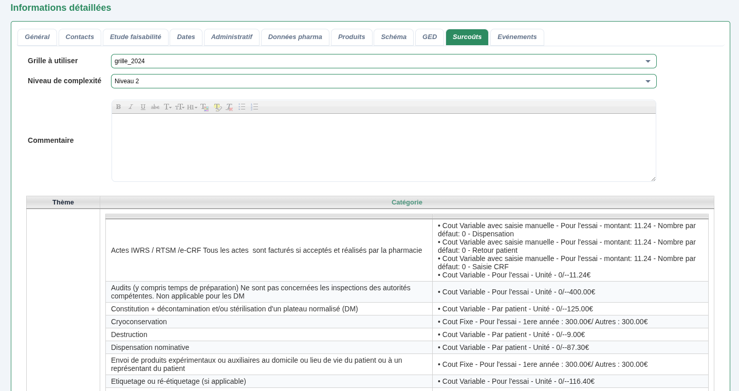Open the font size dropdown

[180, 107]
